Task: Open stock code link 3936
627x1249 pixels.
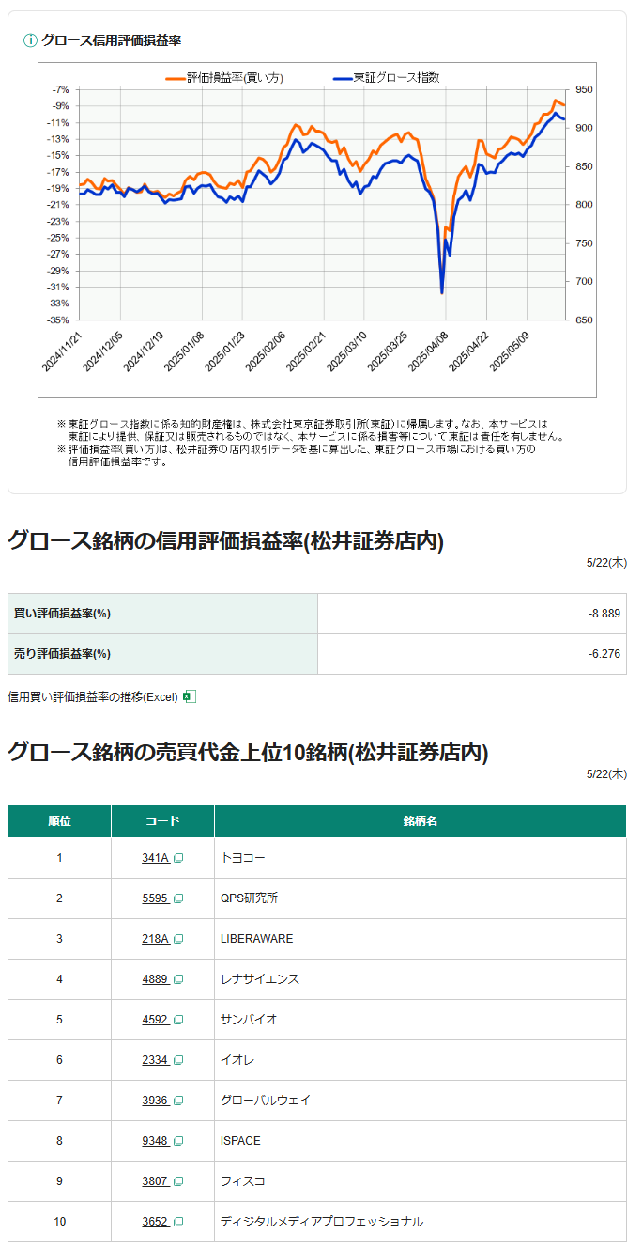Action: 156,1101
